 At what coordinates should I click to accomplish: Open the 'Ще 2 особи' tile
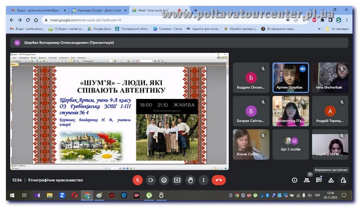tap(291, 144)
